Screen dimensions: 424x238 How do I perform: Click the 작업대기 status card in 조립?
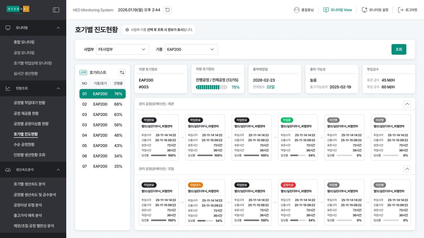pyautogui.click(x=205, y=202)
